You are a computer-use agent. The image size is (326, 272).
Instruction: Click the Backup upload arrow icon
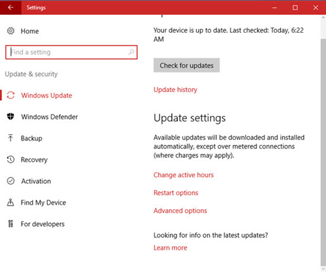11,138
